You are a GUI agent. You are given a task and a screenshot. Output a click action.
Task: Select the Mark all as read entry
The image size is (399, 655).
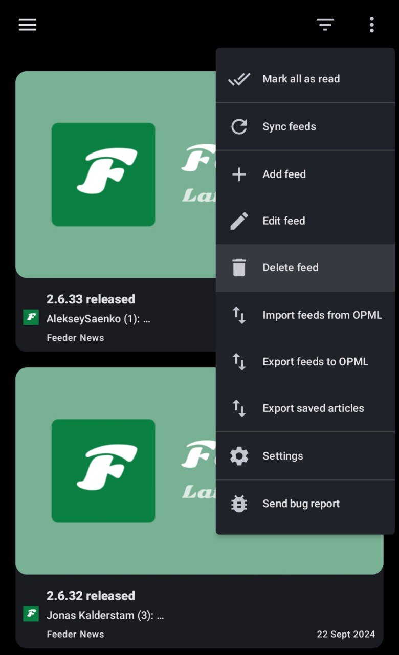pos(301,79)
